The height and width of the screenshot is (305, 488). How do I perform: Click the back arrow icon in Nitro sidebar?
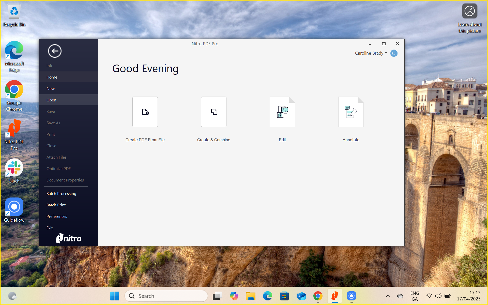tap(55, 51)
